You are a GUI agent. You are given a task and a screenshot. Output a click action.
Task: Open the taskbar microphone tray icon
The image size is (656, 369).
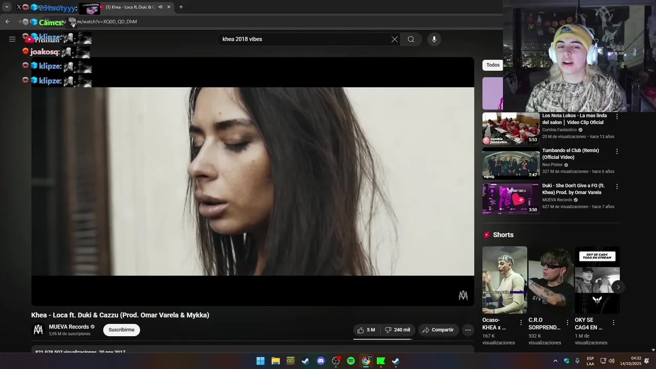578,361
